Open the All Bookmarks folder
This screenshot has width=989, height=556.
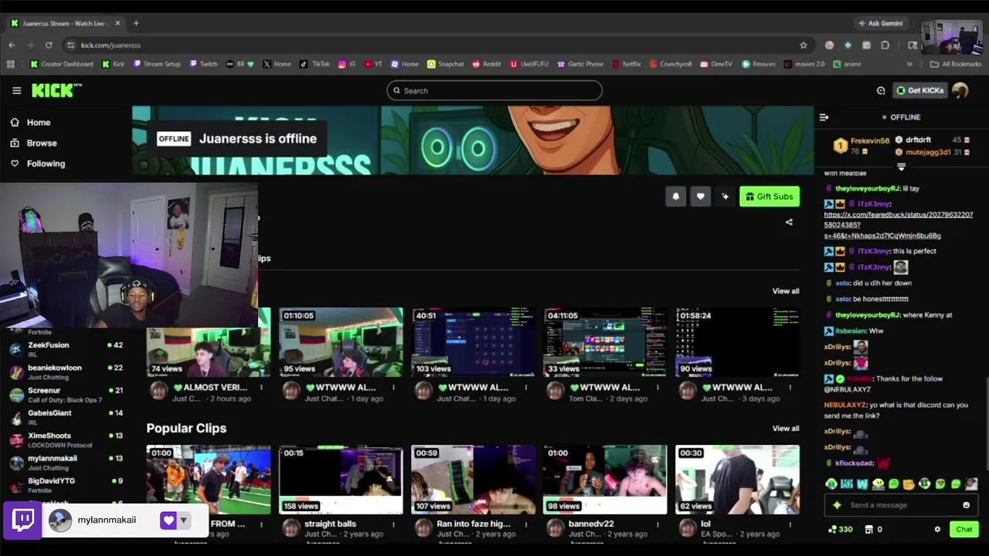(956, 64)
